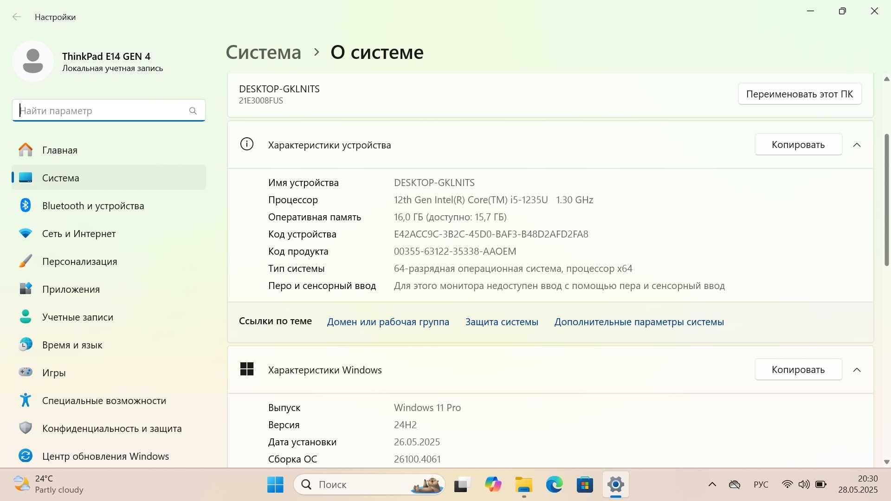Go to Система in the breadcrumb
891x501 pixels.
tap(263, 52)
